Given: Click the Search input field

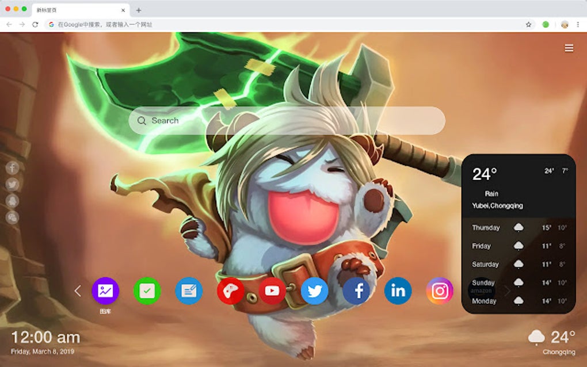Looking at the screenshot, I should click(287, 120).
